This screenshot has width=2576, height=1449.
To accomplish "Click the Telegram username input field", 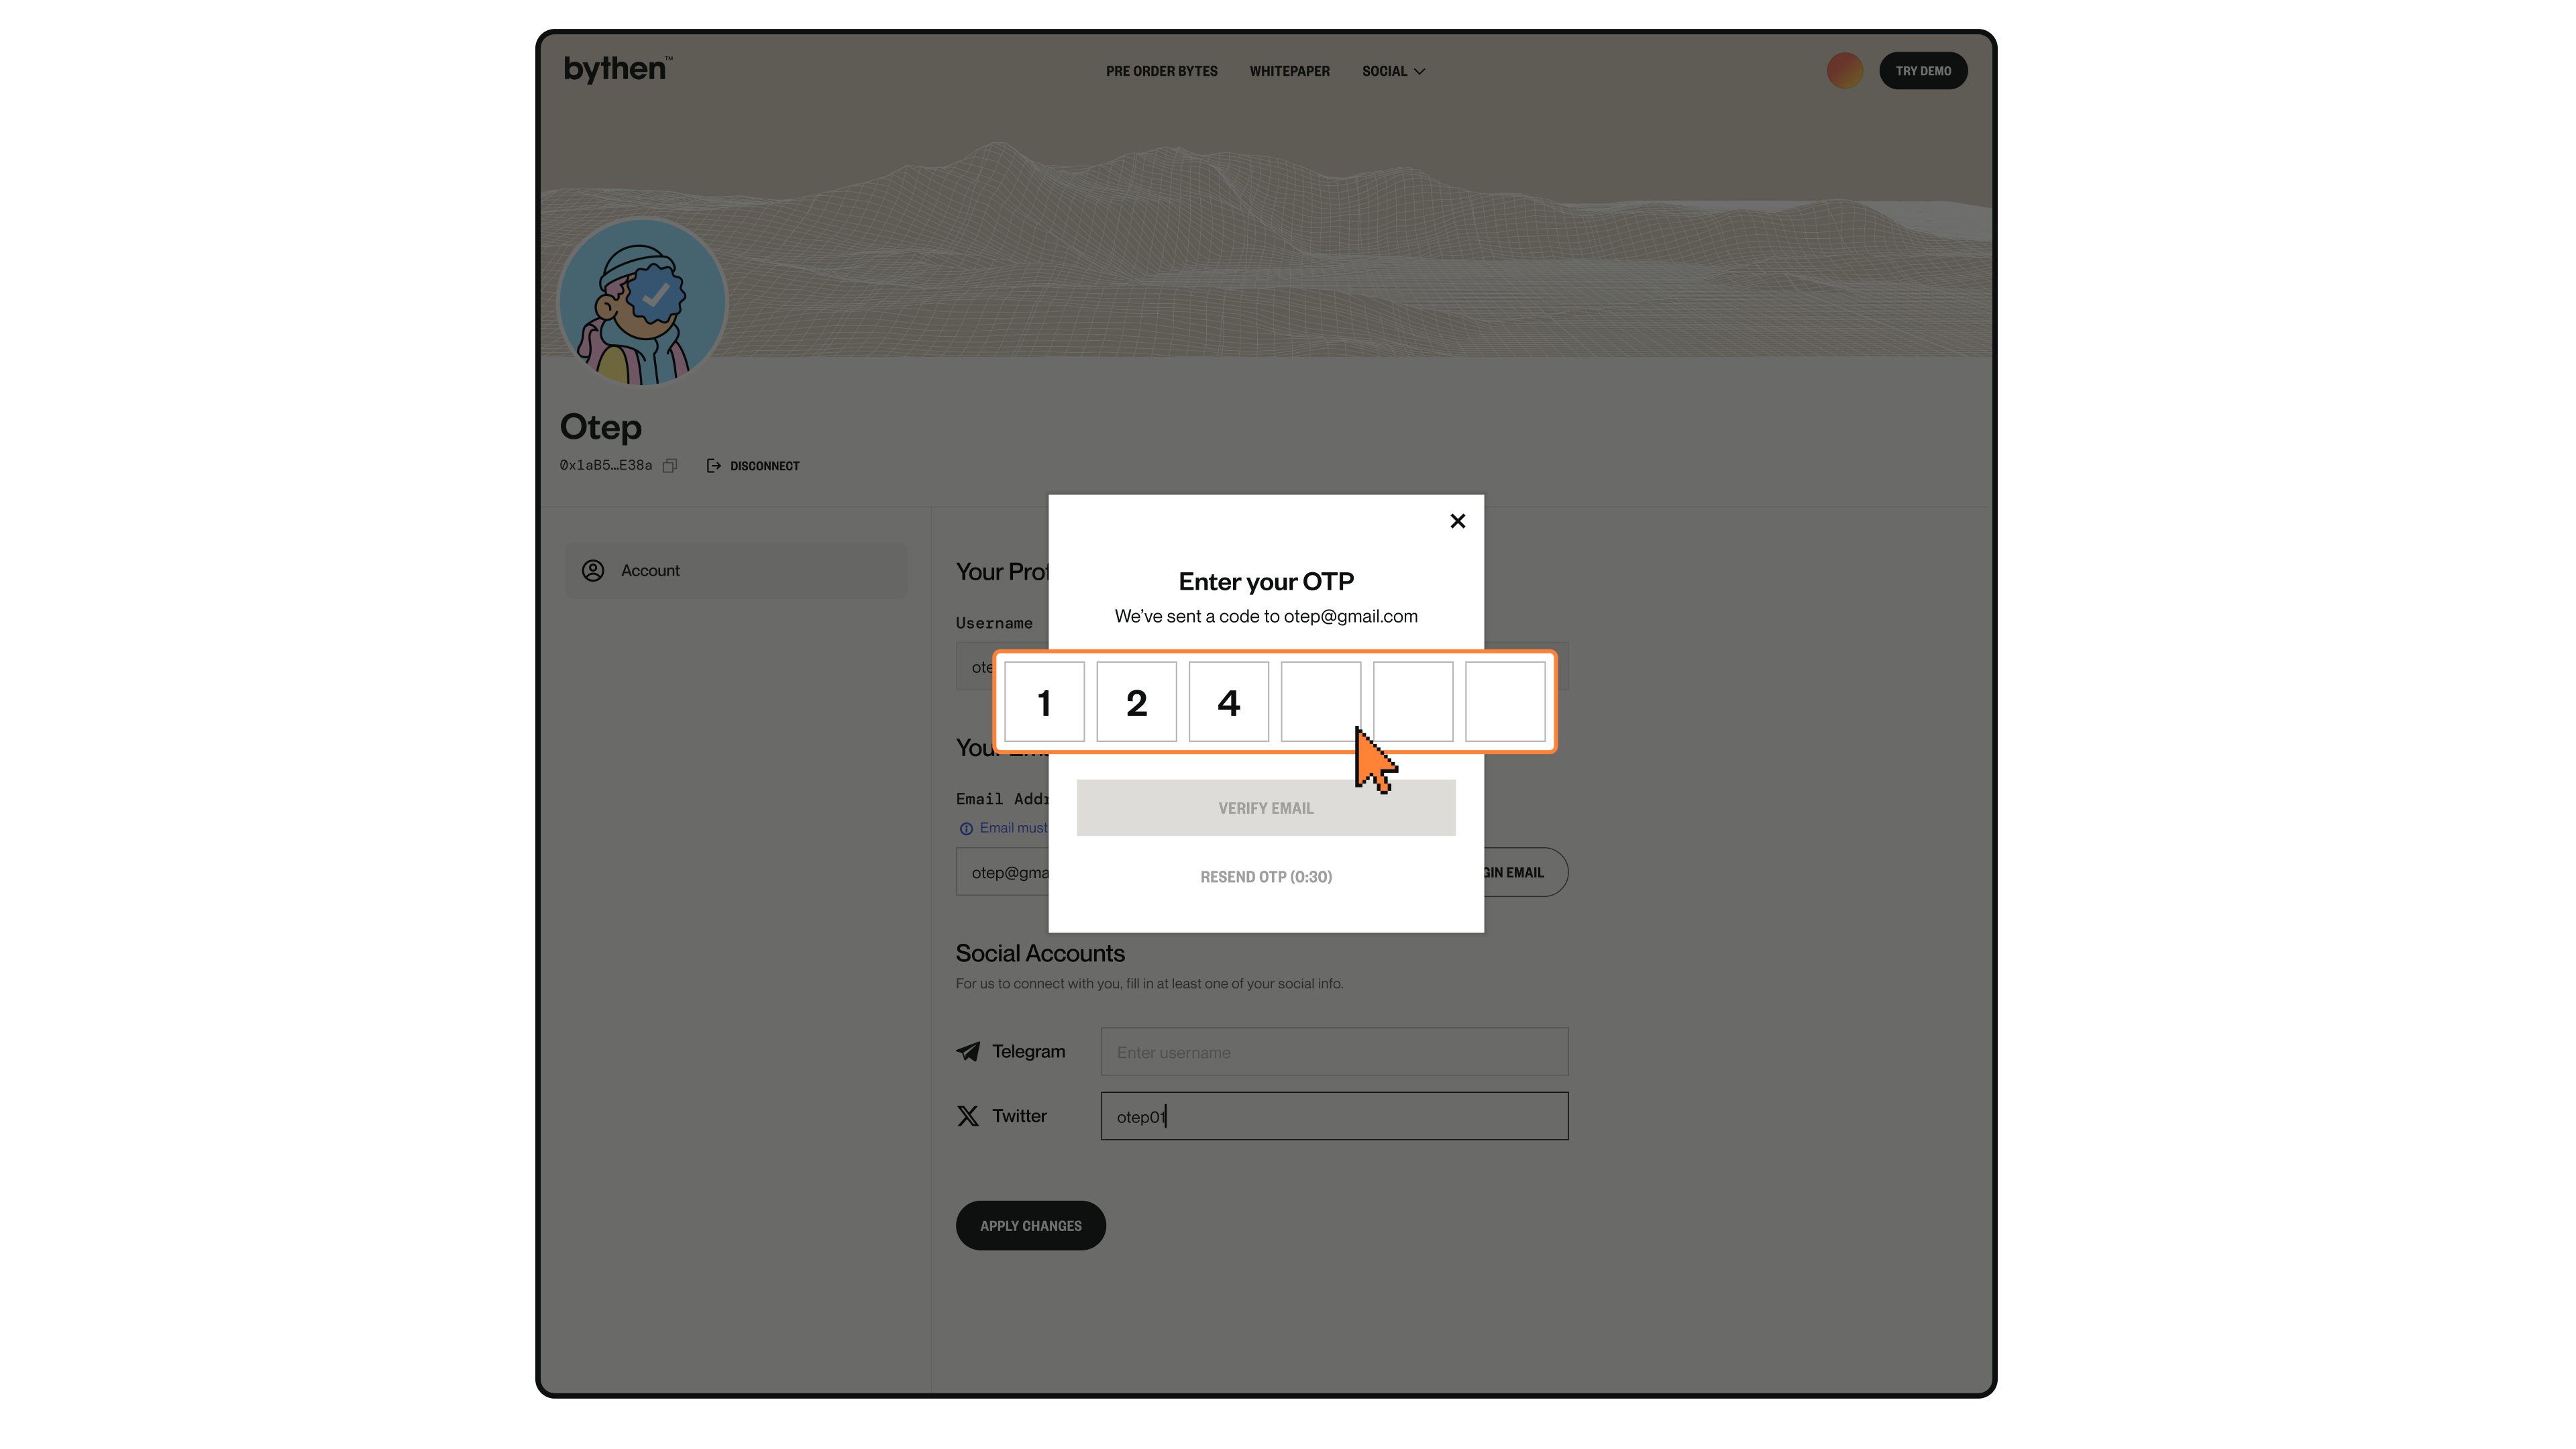I will click(x=1334, y=1052).
